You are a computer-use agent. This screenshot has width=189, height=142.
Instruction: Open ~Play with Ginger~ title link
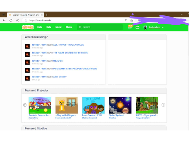coord(66,115)
